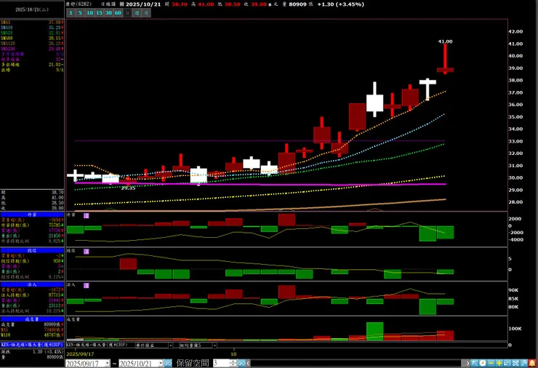
Task: Click the arrow cursor tool icon
Action: pyautogui.click(x=475, y=363)
